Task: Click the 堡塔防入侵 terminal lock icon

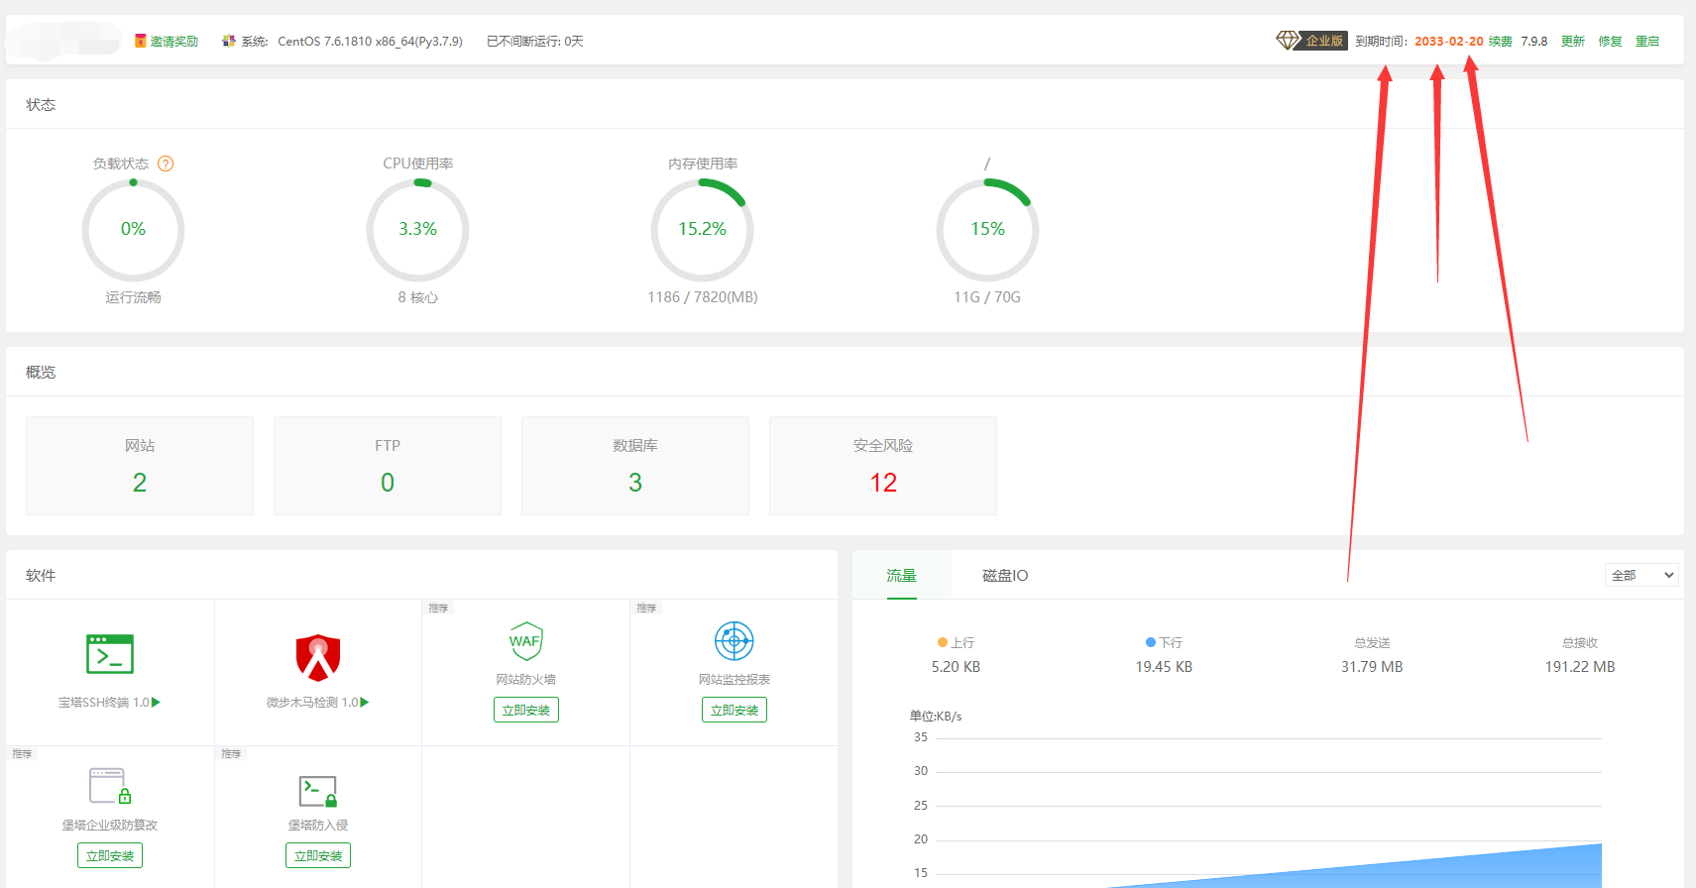Action: point(318,791)
